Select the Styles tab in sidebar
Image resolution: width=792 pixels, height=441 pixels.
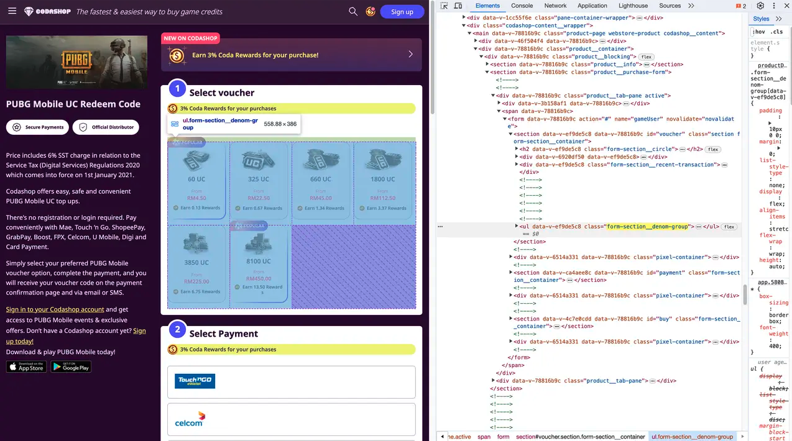(761, 19)
